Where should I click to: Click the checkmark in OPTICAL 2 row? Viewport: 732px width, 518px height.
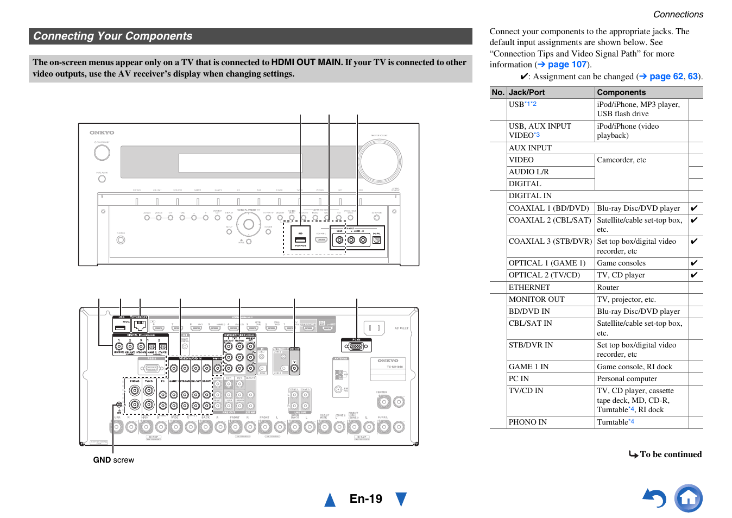pyautogui.click(x=694, y=275)
